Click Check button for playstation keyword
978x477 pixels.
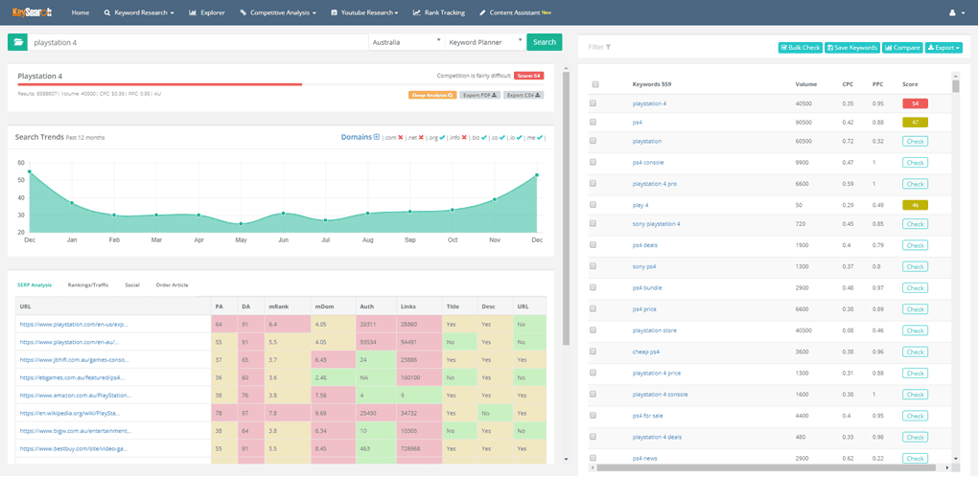915,142
